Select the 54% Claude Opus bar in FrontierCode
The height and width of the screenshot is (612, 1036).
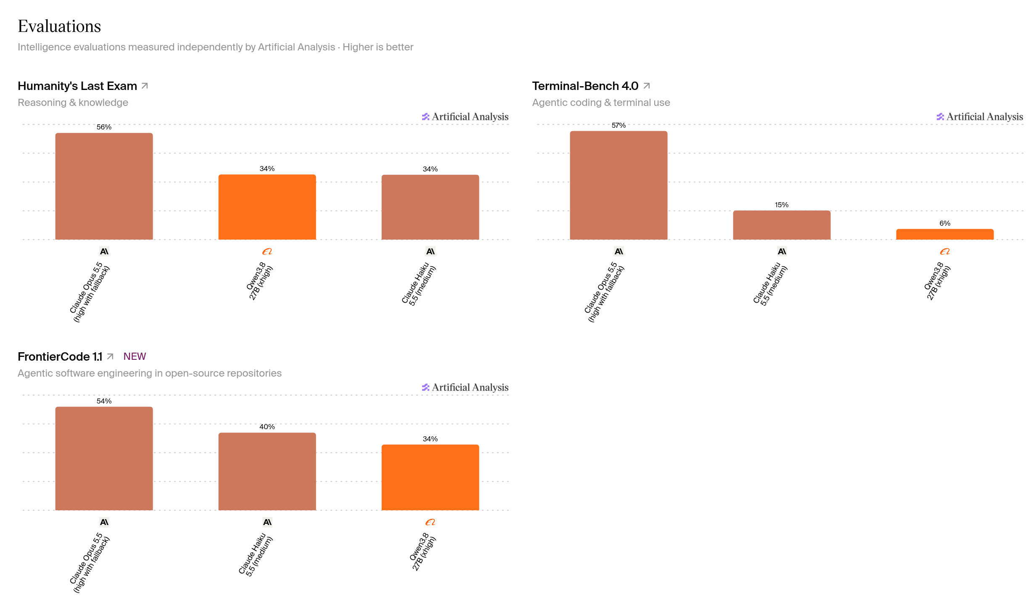pyautogui.click(x=104, y=458)
